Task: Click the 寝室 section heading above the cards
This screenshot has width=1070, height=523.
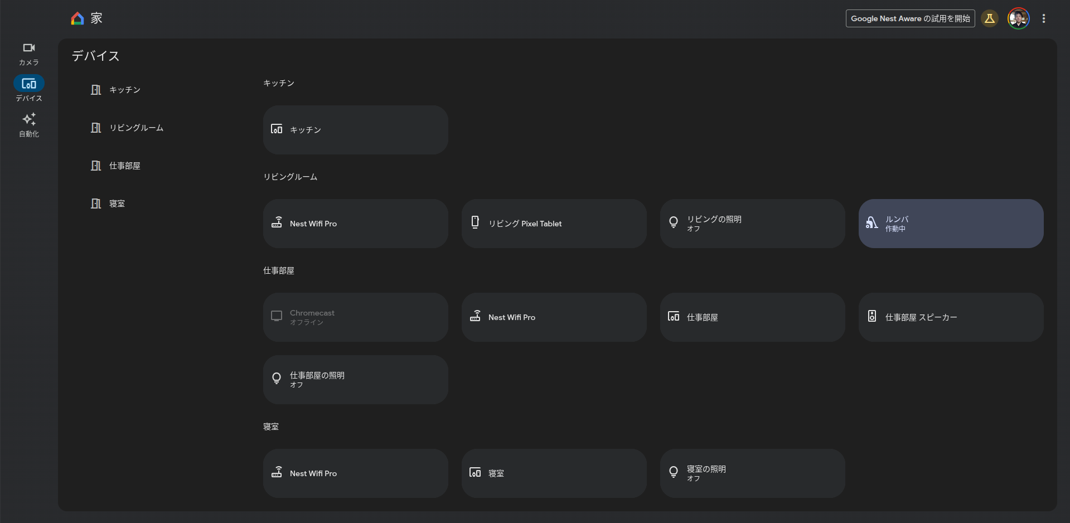Action: (x=271, y=427)
